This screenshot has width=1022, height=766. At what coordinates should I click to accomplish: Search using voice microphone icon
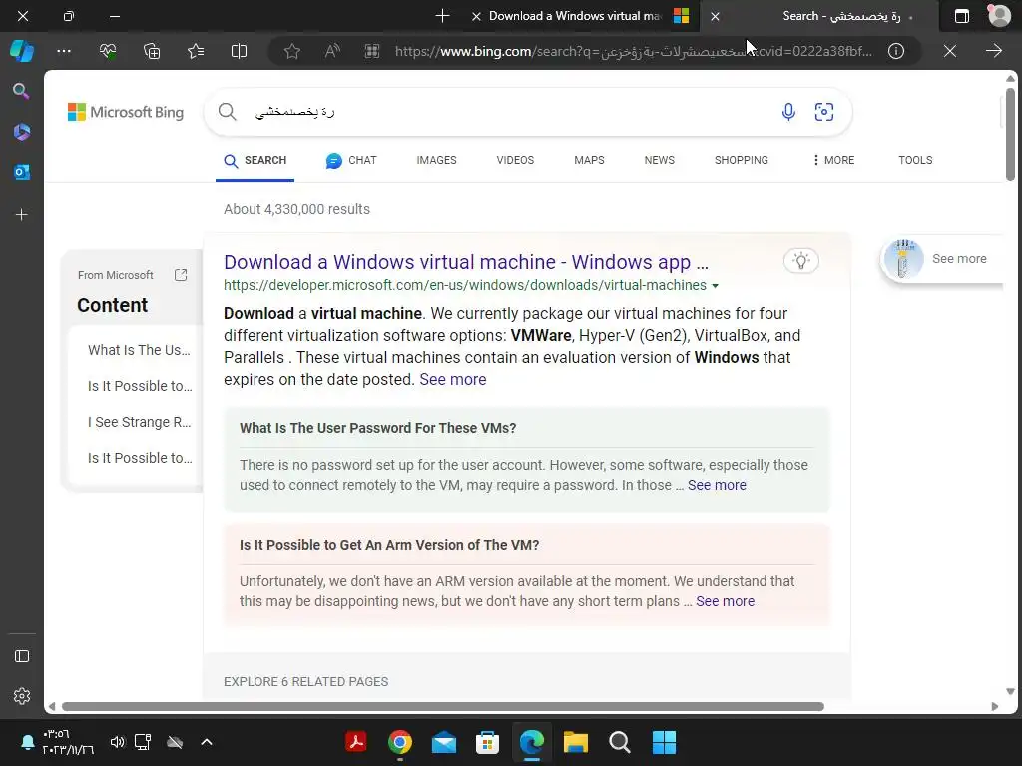pyautogui.click(x=788, y=112)
